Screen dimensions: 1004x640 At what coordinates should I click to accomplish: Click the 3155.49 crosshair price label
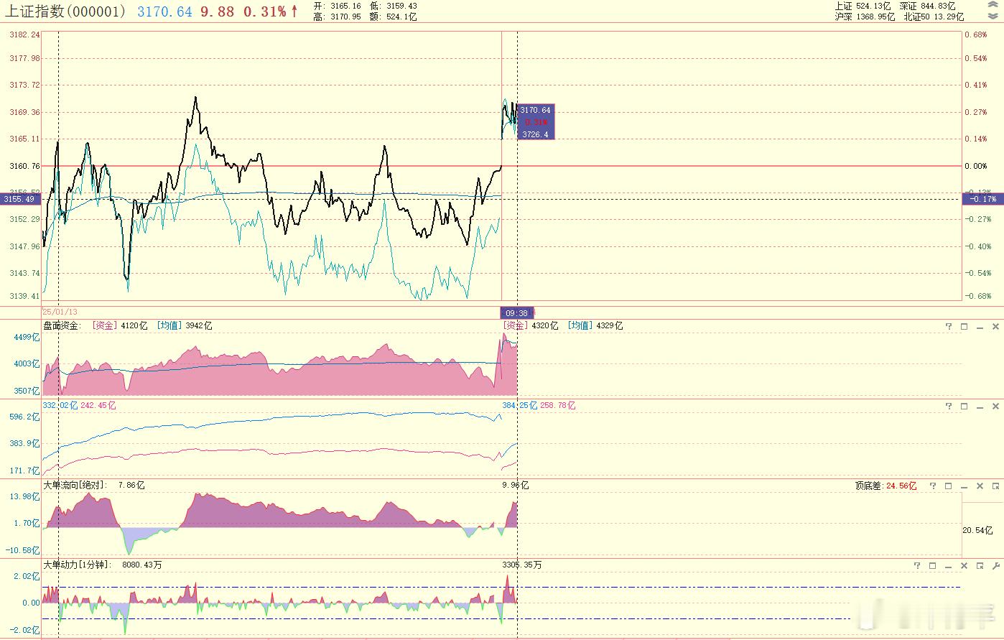click(x=20, y=199)
